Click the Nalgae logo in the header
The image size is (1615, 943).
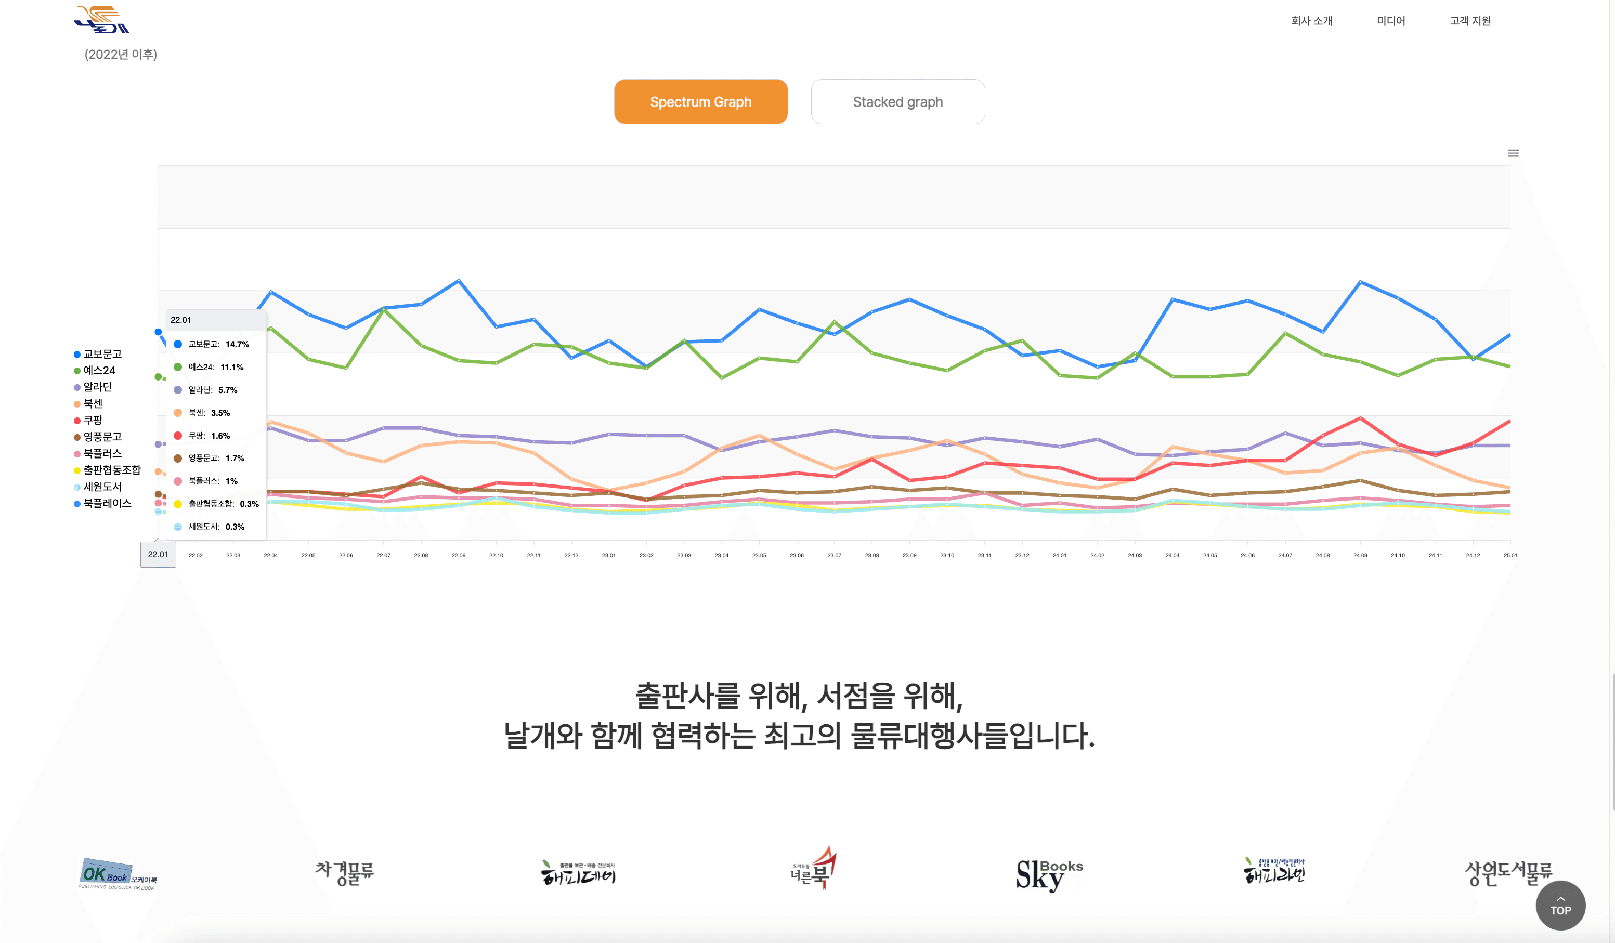coord(101,19)
